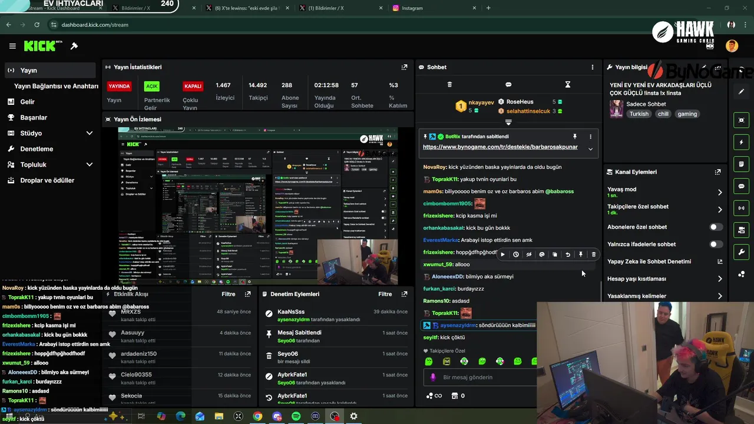The image size is (754, 424).
Task: Click the pin icon beside the Kick logo
Action: tap(74, 46)
